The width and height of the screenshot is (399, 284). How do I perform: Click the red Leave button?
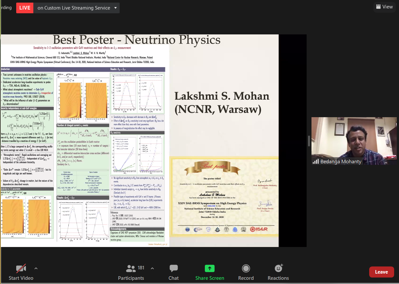pos(381,272)
